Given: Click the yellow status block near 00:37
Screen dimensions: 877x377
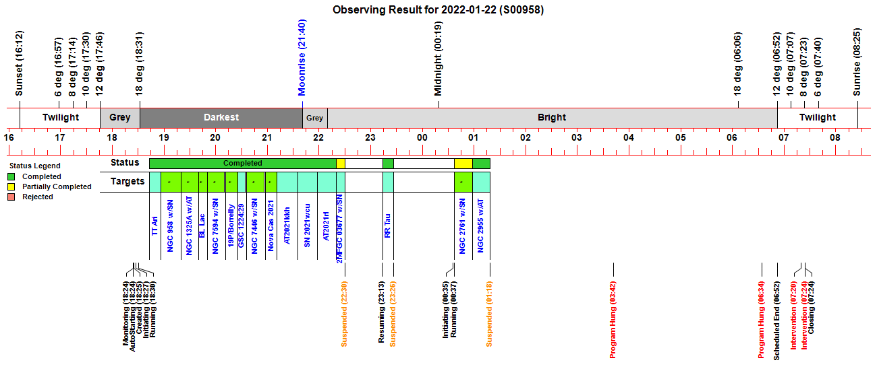Looking at the screenshot, I should click(463, 163).
